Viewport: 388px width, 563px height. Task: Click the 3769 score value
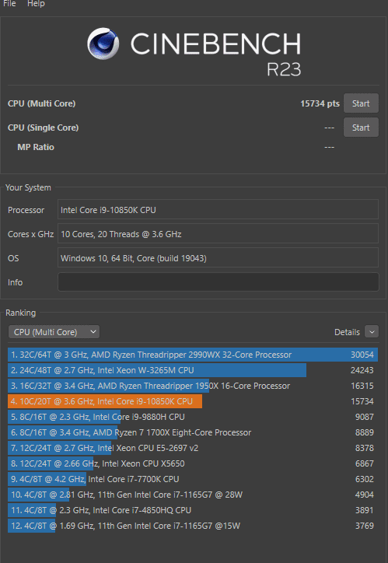click(x=365, y=526)
